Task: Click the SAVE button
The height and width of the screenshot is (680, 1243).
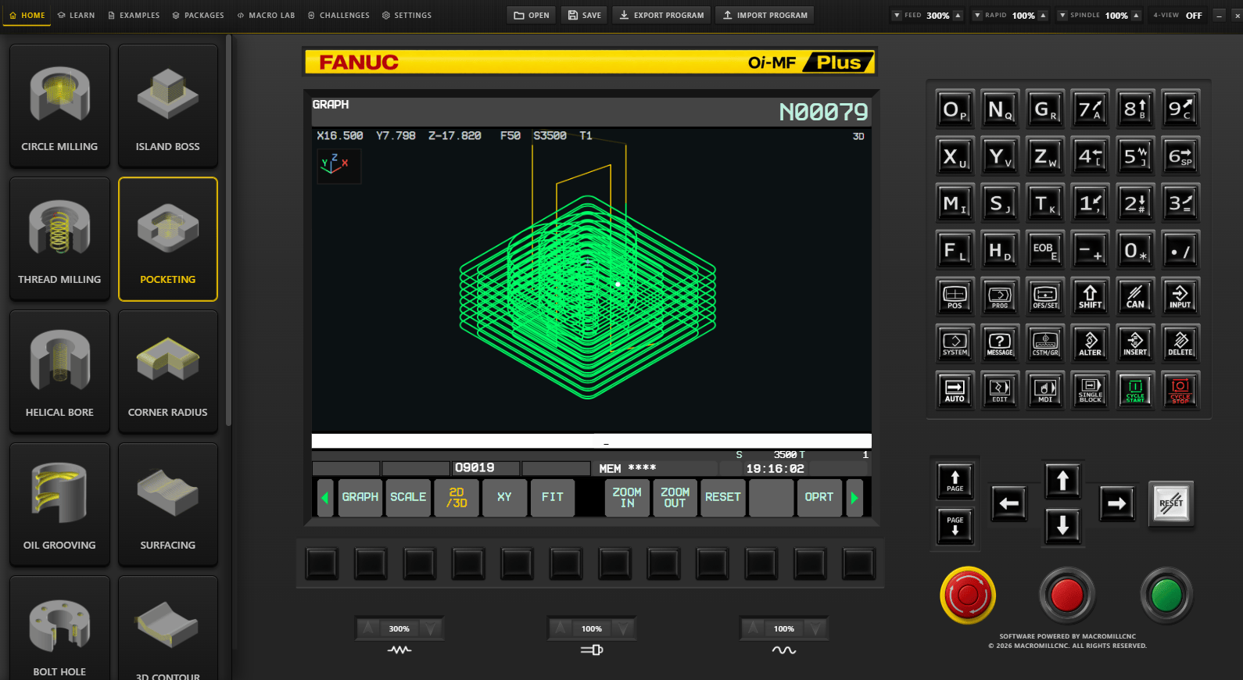Action: tap(585, 15)
